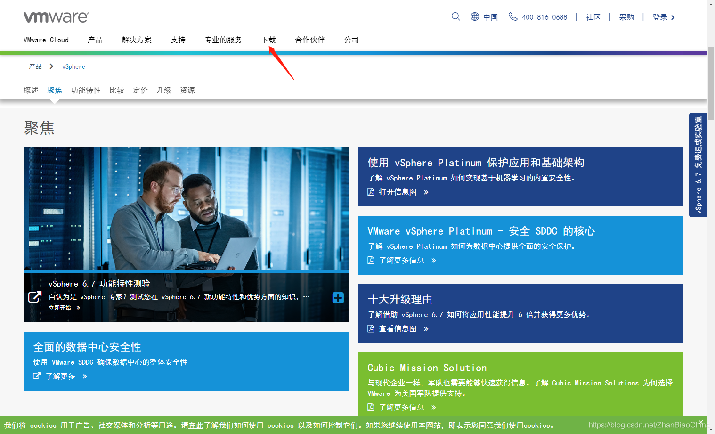Click the Cubic Mission Solution heading
715x434 pixels.
click(x=427, y=368)
